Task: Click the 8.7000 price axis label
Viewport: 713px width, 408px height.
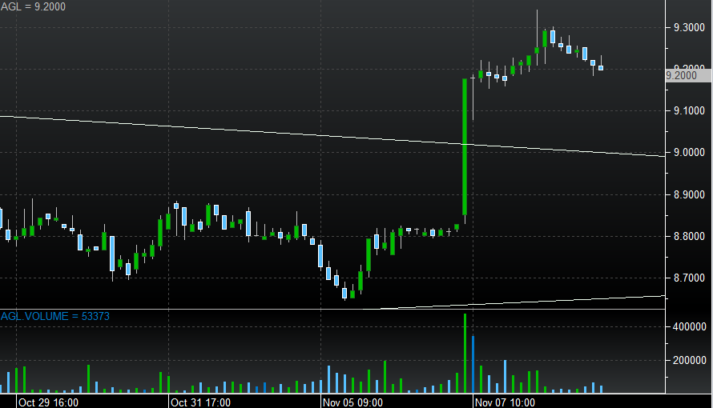Action: point(690,278)
